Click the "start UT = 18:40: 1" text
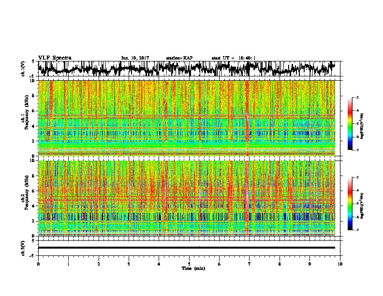Screen dimensions: 383x296 (234, 58)
